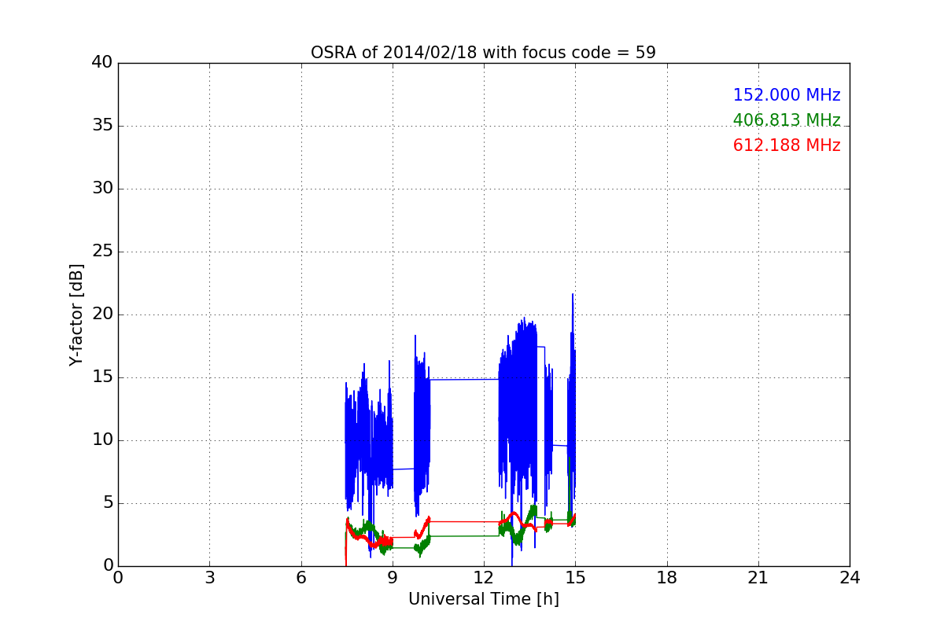Image resolution: width=944 pixels, height=629 pixels.
Task: Click the x-axis tick label 24
Action: pyautogui.click(x=850, y=578)
